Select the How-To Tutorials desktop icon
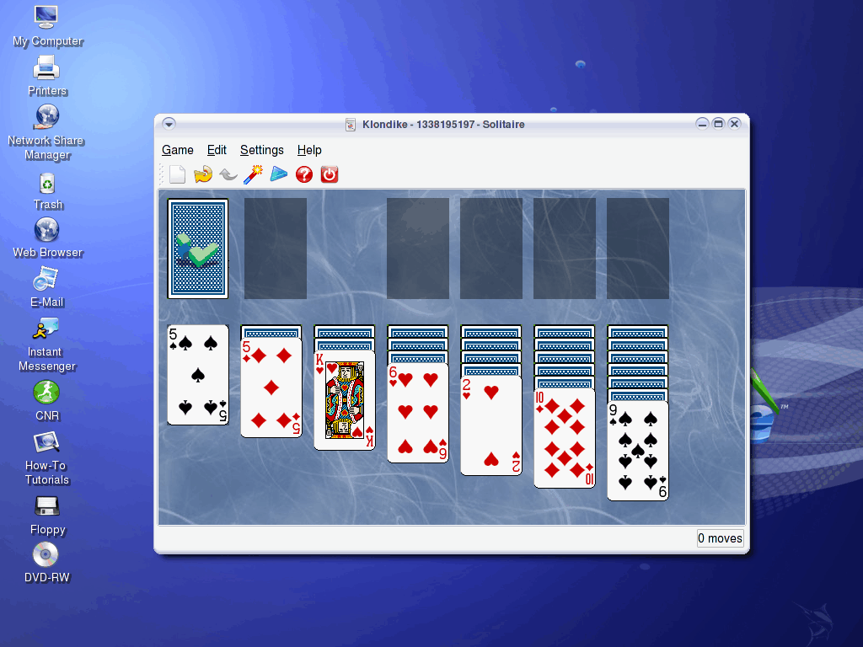Image resolution: width=863 pixels, height=647 pixels. pos(47,457)
